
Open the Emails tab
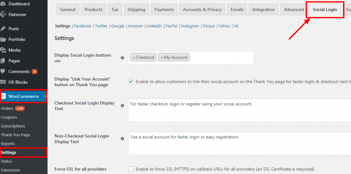tap(237, 9)
